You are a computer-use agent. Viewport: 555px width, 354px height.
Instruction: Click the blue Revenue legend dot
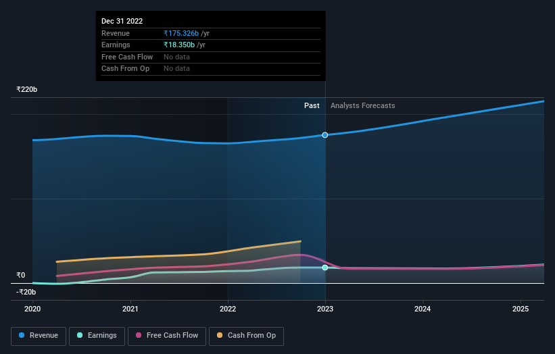[22, 335]
